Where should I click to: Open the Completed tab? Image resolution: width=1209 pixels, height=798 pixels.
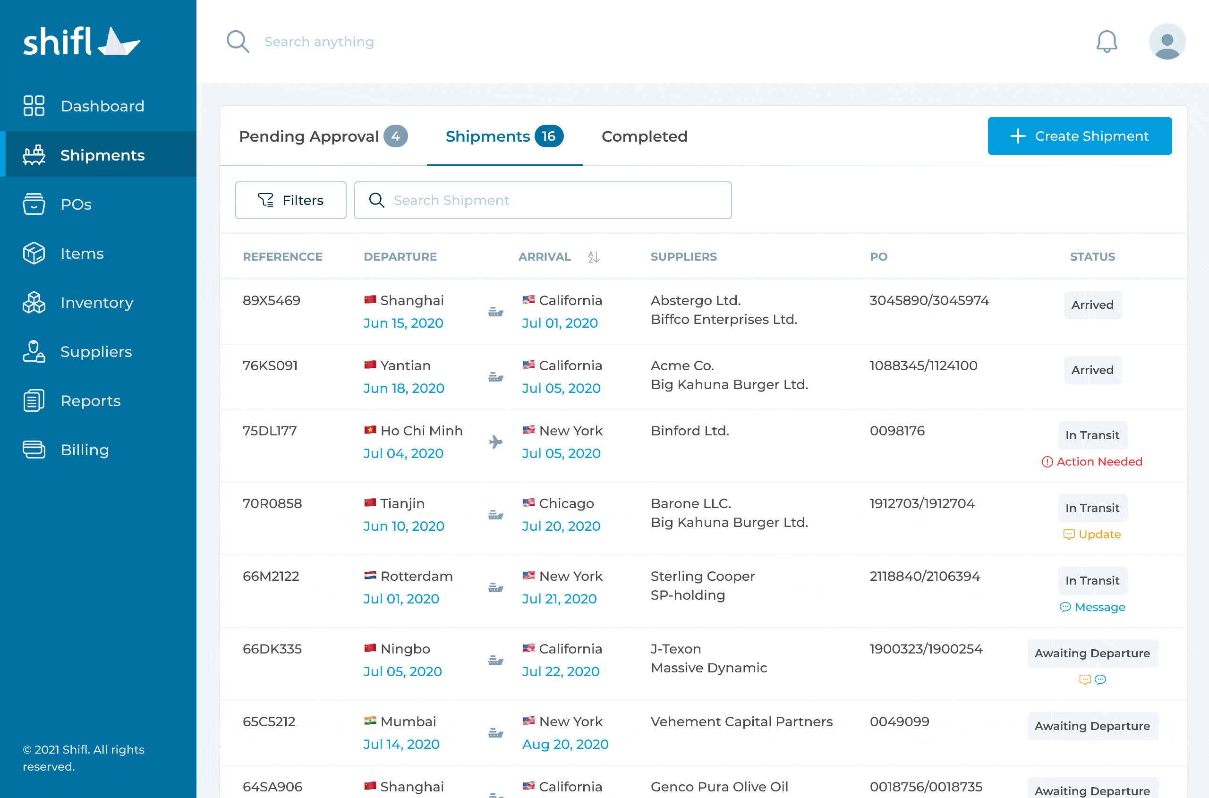[644, 136]
